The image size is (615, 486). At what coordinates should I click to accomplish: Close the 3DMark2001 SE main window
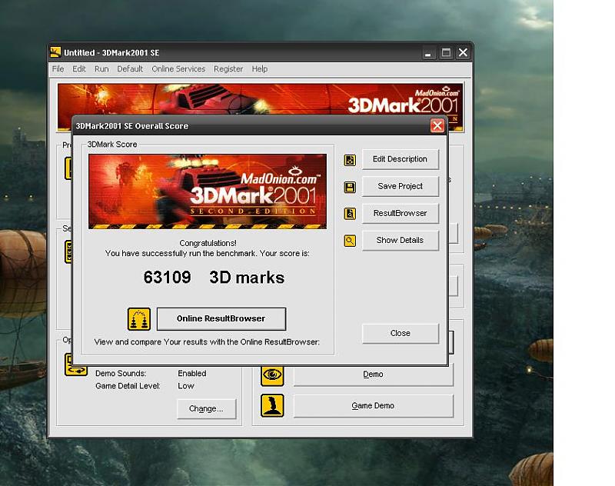(x=464, y=52)
